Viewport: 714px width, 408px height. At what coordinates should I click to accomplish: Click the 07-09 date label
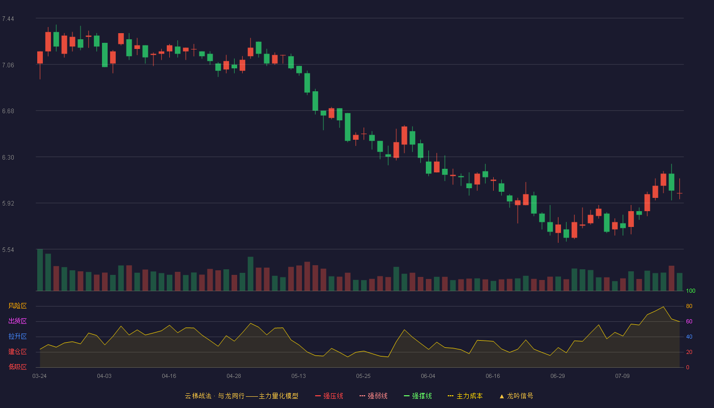(623, 376)
